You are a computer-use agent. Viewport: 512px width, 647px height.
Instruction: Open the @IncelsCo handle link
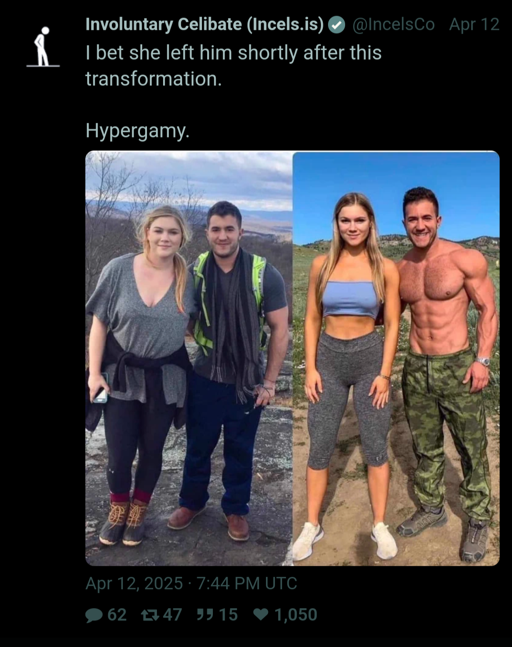(393, 24)
